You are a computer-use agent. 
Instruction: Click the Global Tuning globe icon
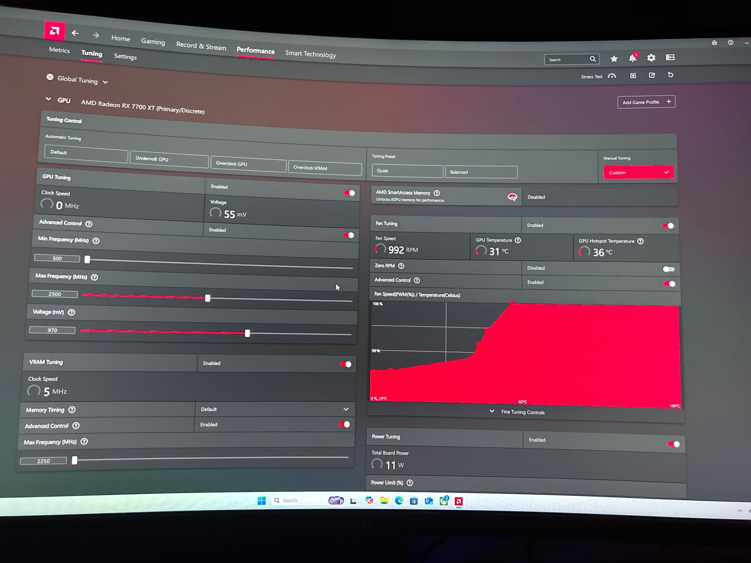click(x=50, y=77)
